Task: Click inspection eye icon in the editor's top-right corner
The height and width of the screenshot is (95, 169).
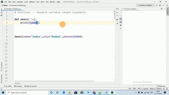Action: pyautogui.click(x=114, y=11)
